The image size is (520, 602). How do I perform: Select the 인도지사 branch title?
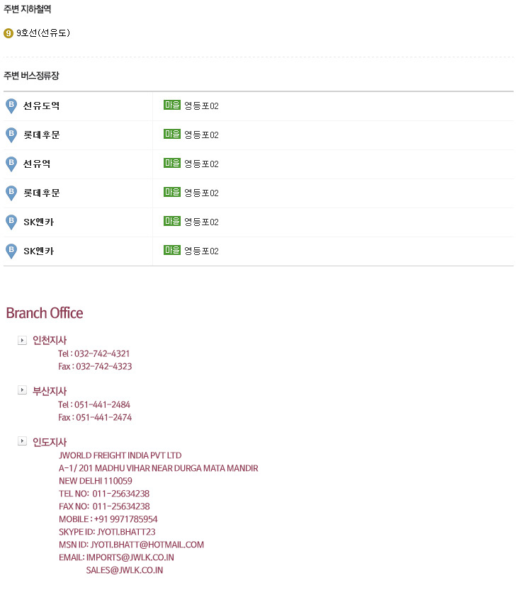50,442
